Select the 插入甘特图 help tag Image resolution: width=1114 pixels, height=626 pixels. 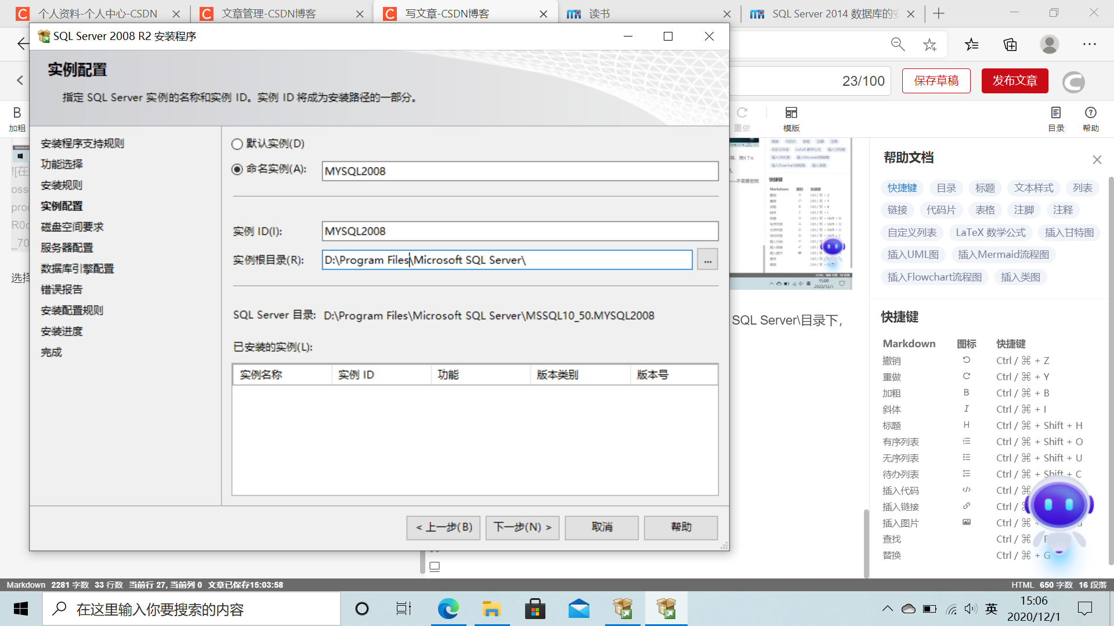[1069, 232]
